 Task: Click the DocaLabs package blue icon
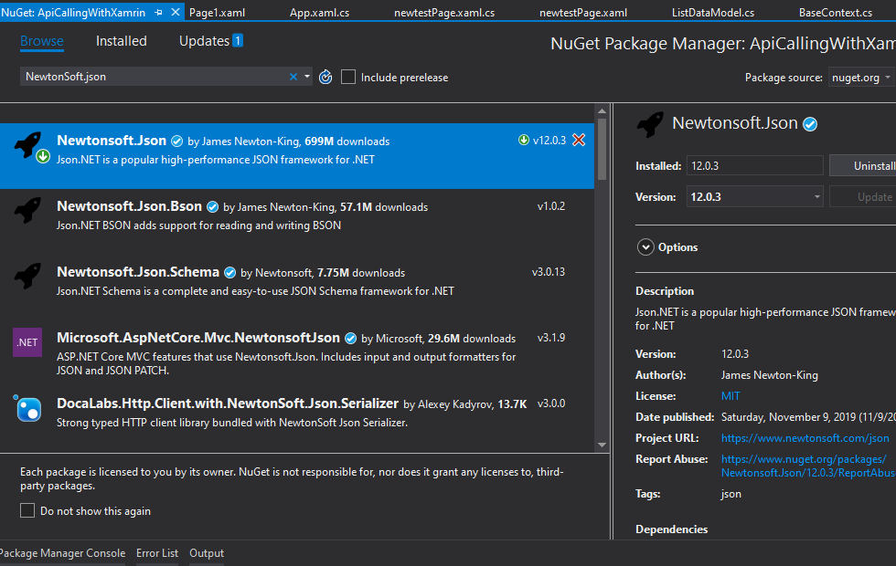point(27,408)
